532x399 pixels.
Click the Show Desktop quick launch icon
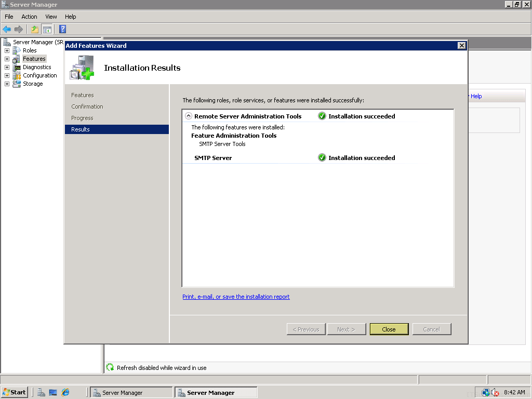53,393
